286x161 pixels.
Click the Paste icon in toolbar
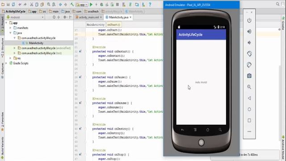click(42, 4)
